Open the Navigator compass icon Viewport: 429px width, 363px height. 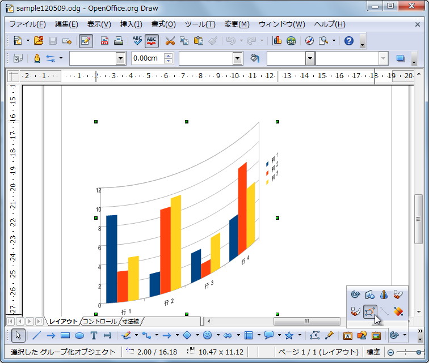tap(309, 41)
